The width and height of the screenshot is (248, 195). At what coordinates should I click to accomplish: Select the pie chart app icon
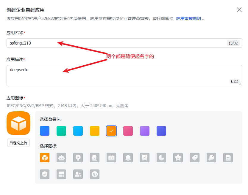point(161,158)
